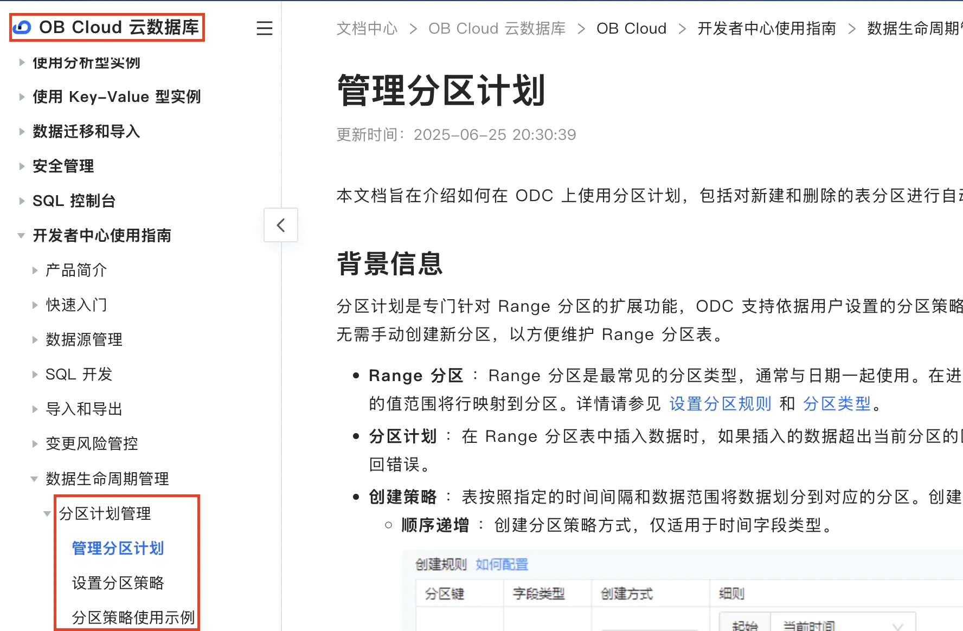Click the OB Cloud logo icon

[23, 28]
